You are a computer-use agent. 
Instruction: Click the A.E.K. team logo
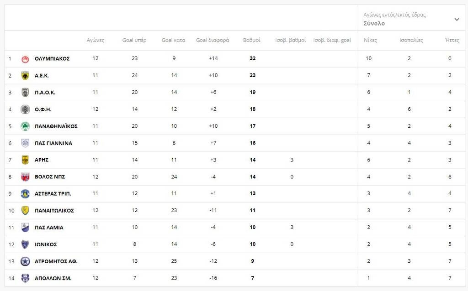point(25,76)
